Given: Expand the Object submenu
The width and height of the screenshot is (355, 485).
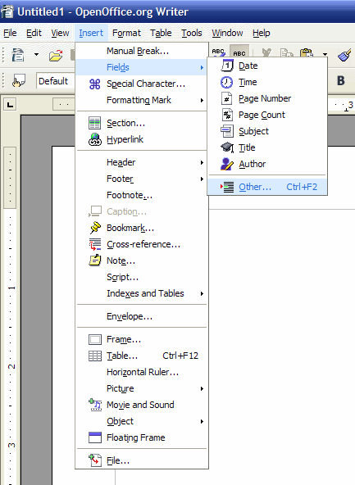Looking at the screenshot, I should pos(142,421).
